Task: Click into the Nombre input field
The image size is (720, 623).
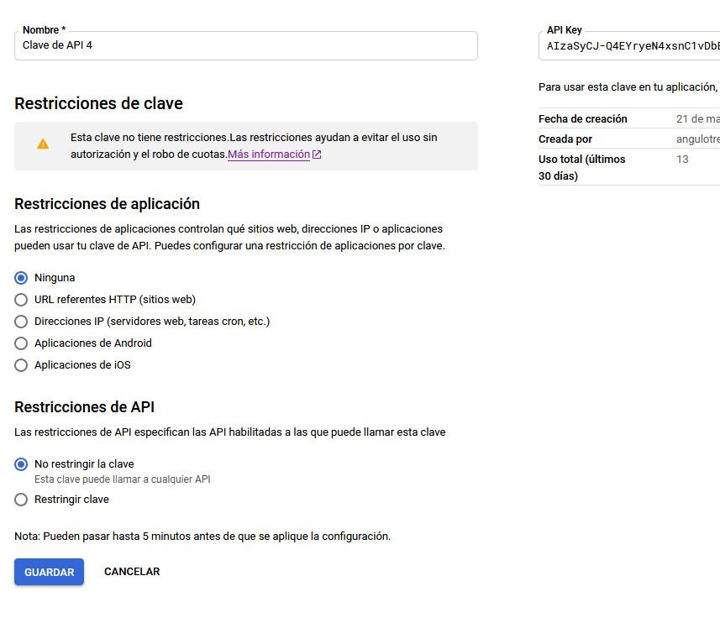Action: click(246, 45)
